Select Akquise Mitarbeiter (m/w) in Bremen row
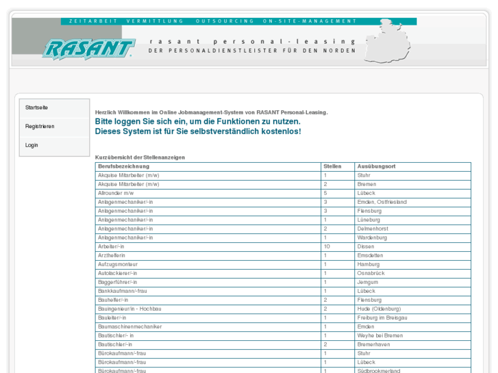 tap(283, 184)
